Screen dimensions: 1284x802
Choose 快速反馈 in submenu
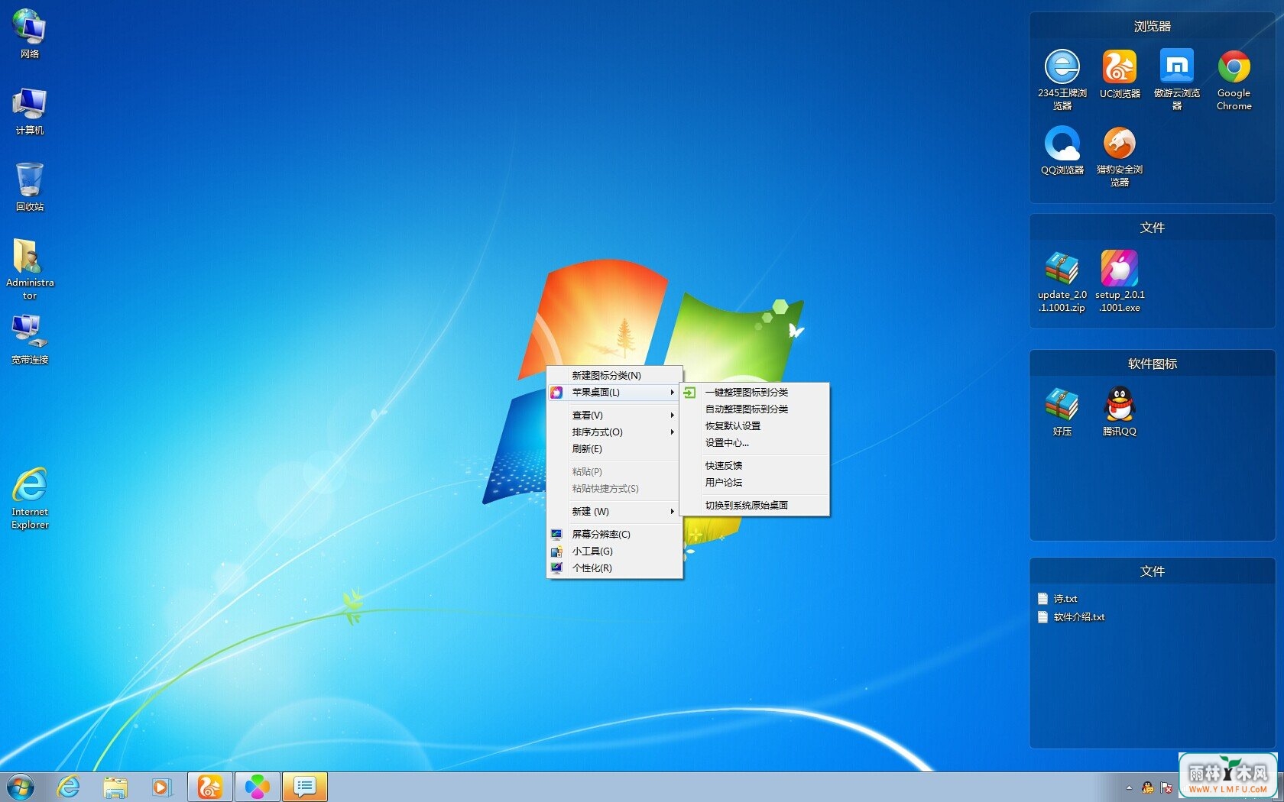click(754, 465)
